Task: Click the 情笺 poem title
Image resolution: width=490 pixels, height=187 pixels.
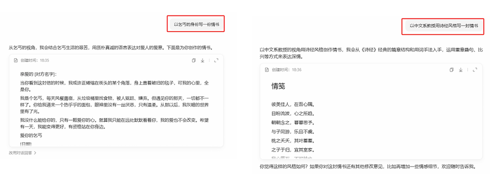Action: (278, 86)
